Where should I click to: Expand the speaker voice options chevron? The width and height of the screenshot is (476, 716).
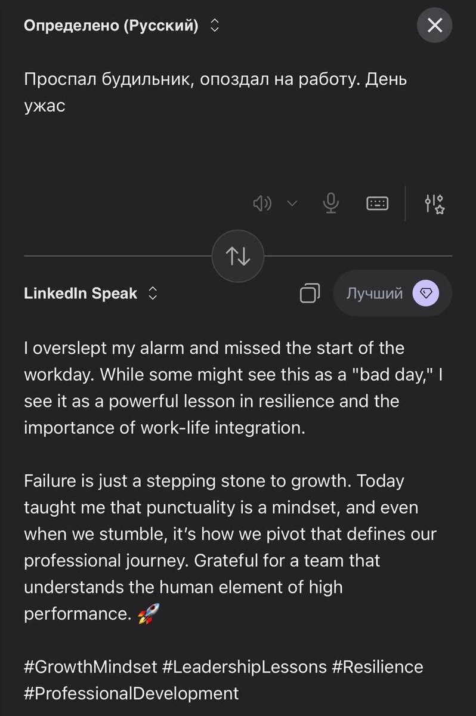292,203
